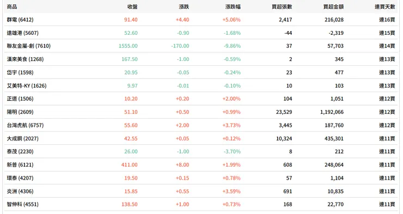Open stock 陽明 (2609)
This screenshot has height=214, width=403.
(x=20, y=112)
